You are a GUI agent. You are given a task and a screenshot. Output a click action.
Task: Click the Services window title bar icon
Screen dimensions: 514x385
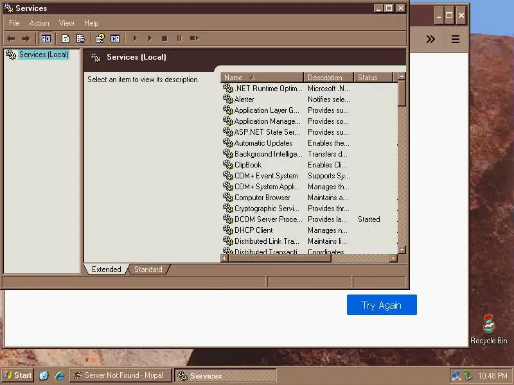click(8, 8)
